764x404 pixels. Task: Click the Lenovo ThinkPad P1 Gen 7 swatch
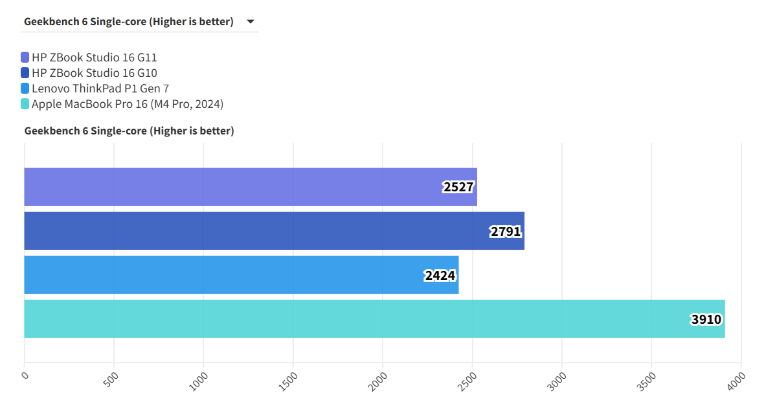coord(25,89)
